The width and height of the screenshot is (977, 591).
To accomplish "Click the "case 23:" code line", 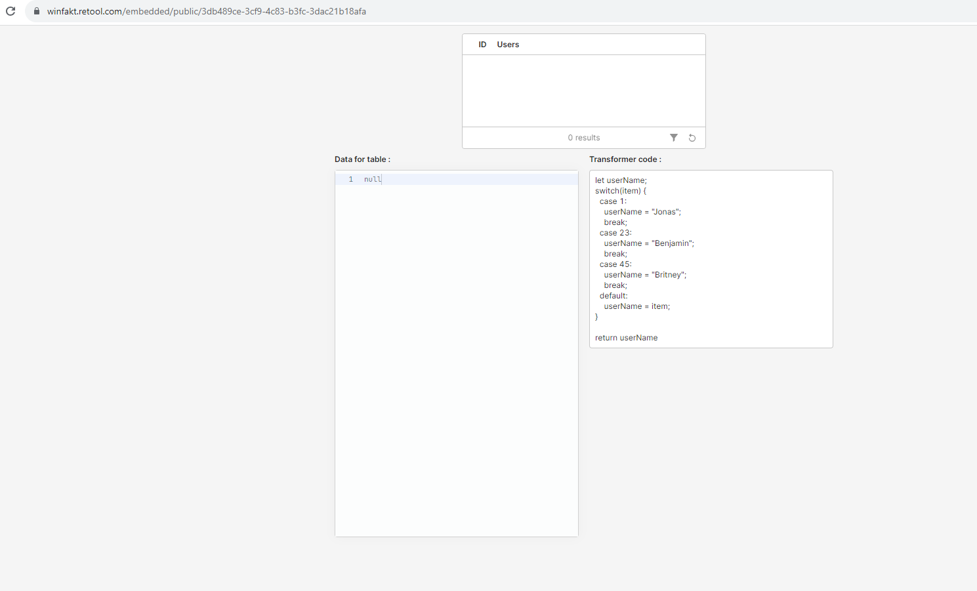I will coord(615,233).
